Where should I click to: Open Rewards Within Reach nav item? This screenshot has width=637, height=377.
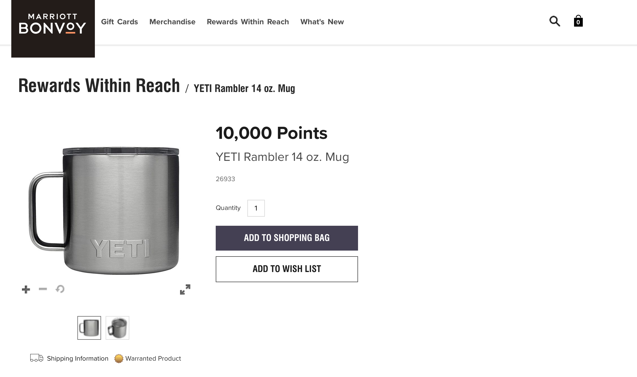coord(248,22)
